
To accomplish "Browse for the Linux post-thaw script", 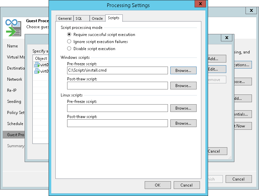I will (183, 123).
